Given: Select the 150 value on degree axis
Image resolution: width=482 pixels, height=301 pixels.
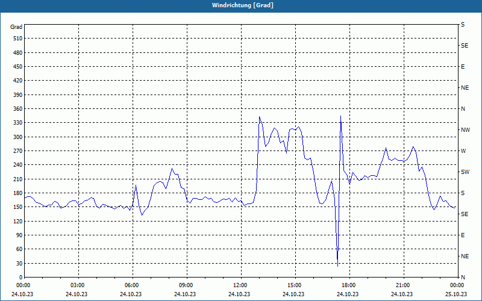Looking at the screenshot, I should coord(18,207).
